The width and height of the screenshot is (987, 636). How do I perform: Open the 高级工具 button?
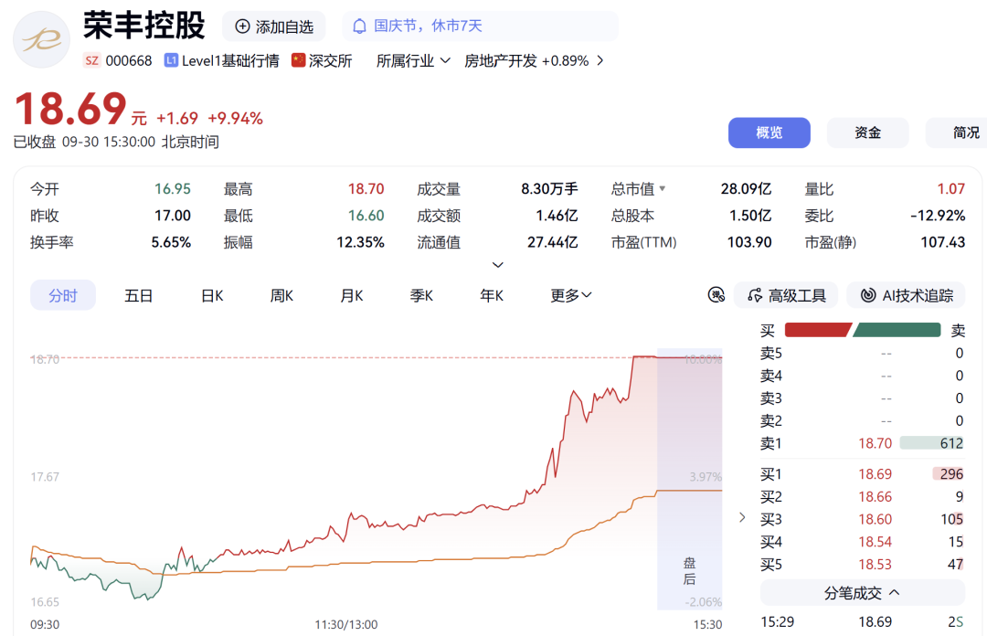[x=786, y=295]
